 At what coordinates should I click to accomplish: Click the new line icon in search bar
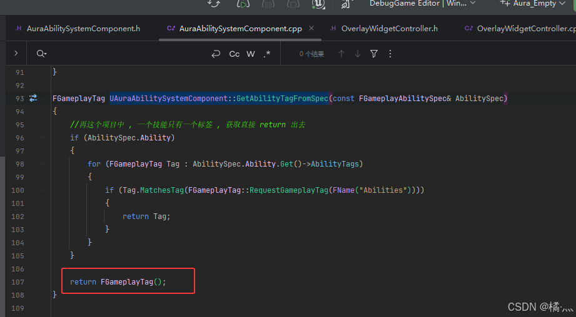(216, 54)
